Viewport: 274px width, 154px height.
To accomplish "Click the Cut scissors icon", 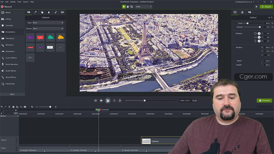I will coord(9,107).
